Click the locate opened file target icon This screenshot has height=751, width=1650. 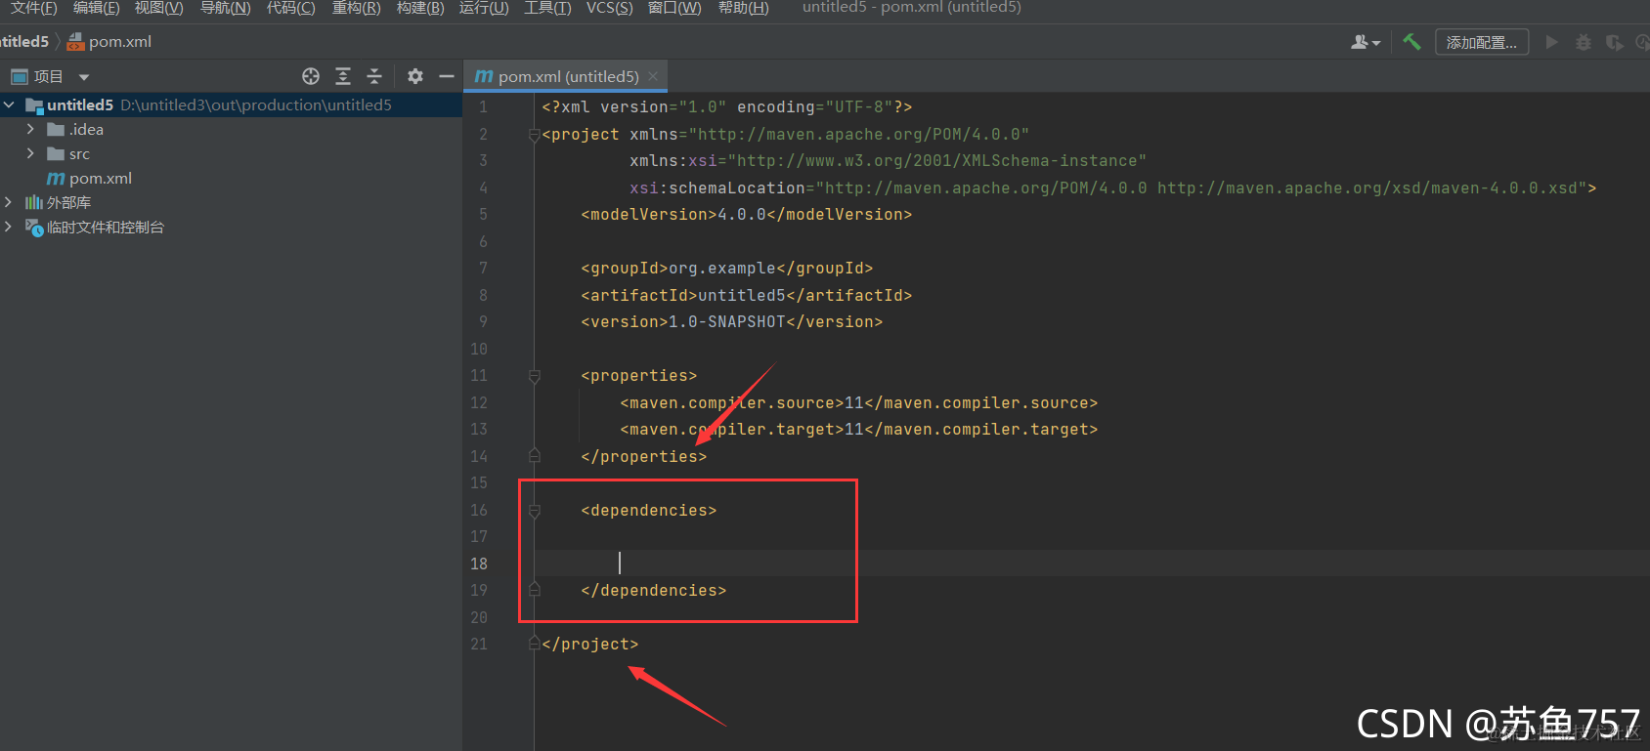(x=311, y=76)
